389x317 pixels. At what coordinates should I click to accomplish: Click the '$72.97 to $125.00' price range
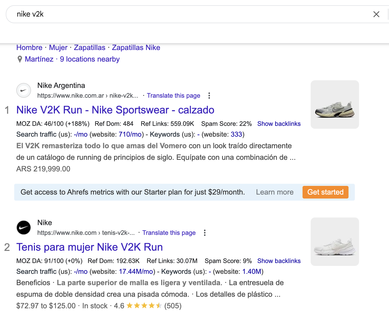(46, 306)
